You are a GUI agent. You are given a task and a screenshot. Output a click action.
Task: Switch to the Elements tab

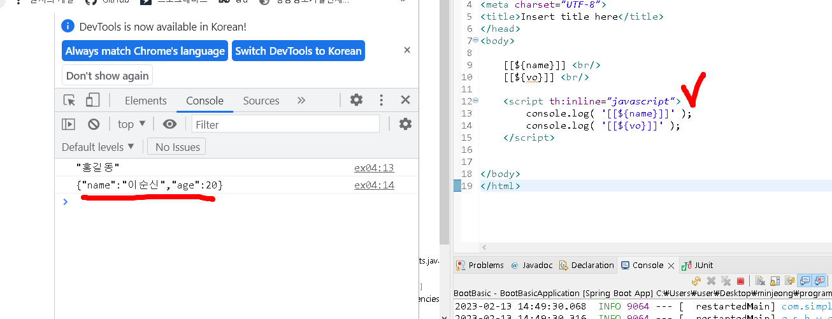click(x=146, y=101)
